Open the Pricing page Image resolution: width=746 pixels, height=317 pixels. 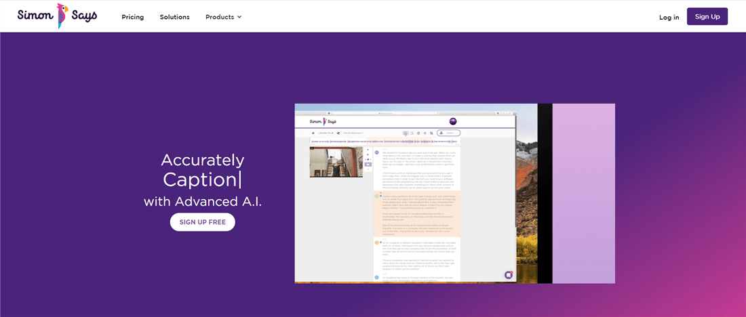[x=133, y=17]
